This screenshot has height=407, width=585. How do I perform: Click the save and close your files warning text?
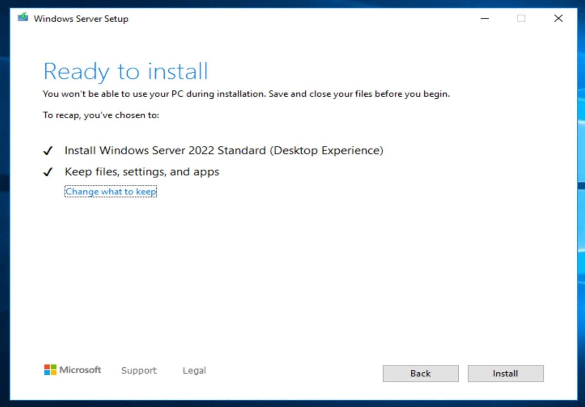coord(246,94)
